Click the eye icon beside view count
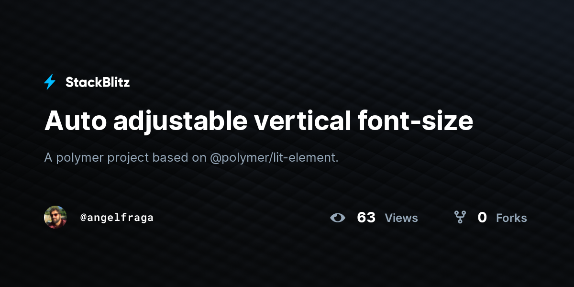Screen dimensions: 574x287 point(338,218)
